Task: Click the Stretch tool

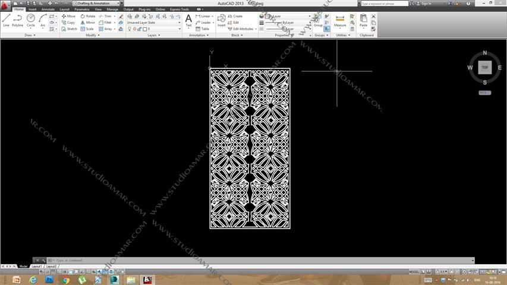Action: click(69, 28)
